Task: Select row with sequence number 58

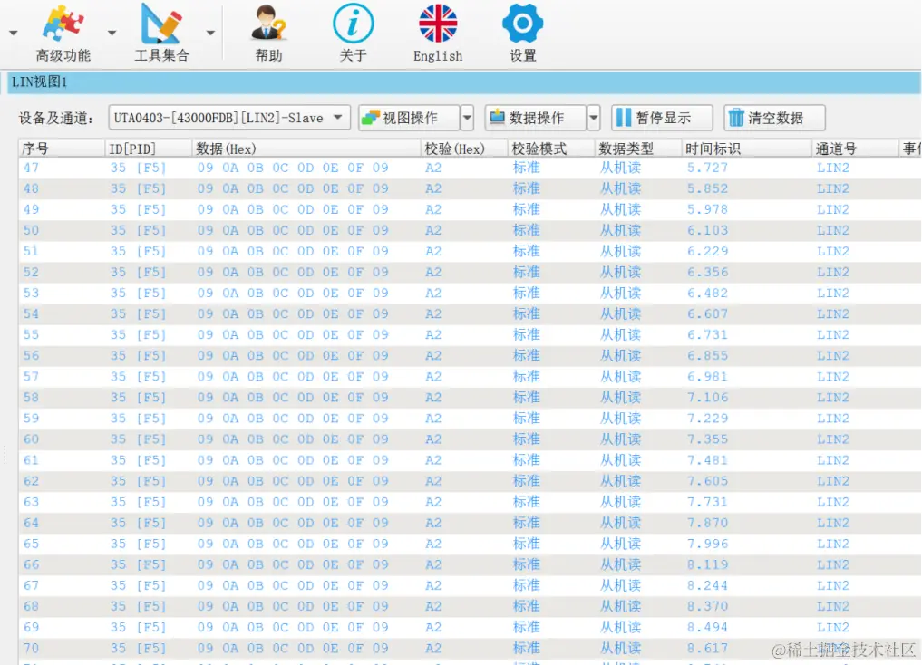Action: point(470,397)
